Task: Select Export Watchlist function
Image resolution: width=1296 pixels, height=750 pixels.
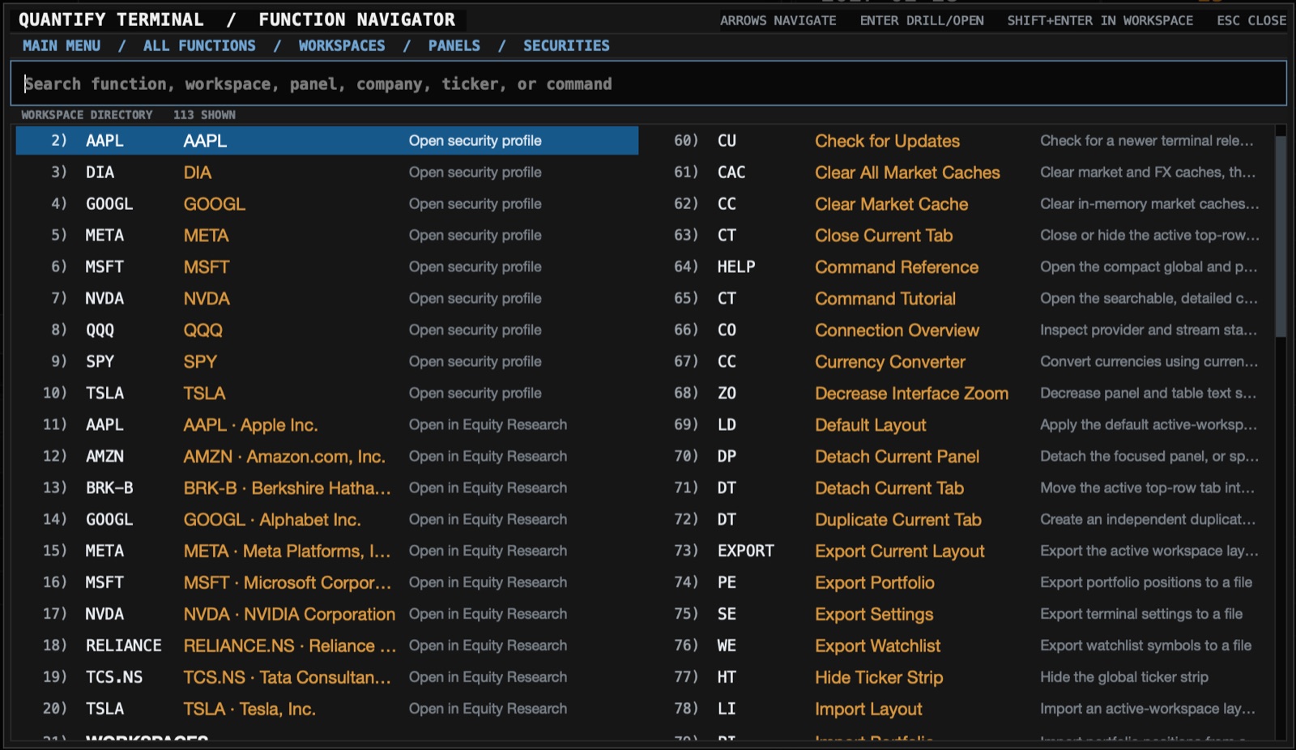Action: coord(959,646)
